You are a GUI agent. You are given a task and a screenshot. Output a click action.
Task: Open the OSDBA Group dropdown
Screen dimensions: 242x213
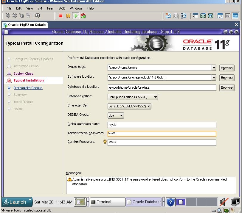pyautogui.click(x=122, y=116)
